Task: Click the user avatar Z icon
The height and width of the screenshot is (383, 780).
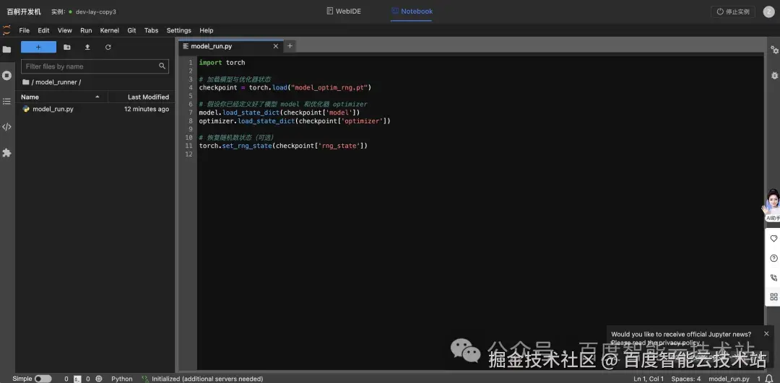Action: coord(768,12)
